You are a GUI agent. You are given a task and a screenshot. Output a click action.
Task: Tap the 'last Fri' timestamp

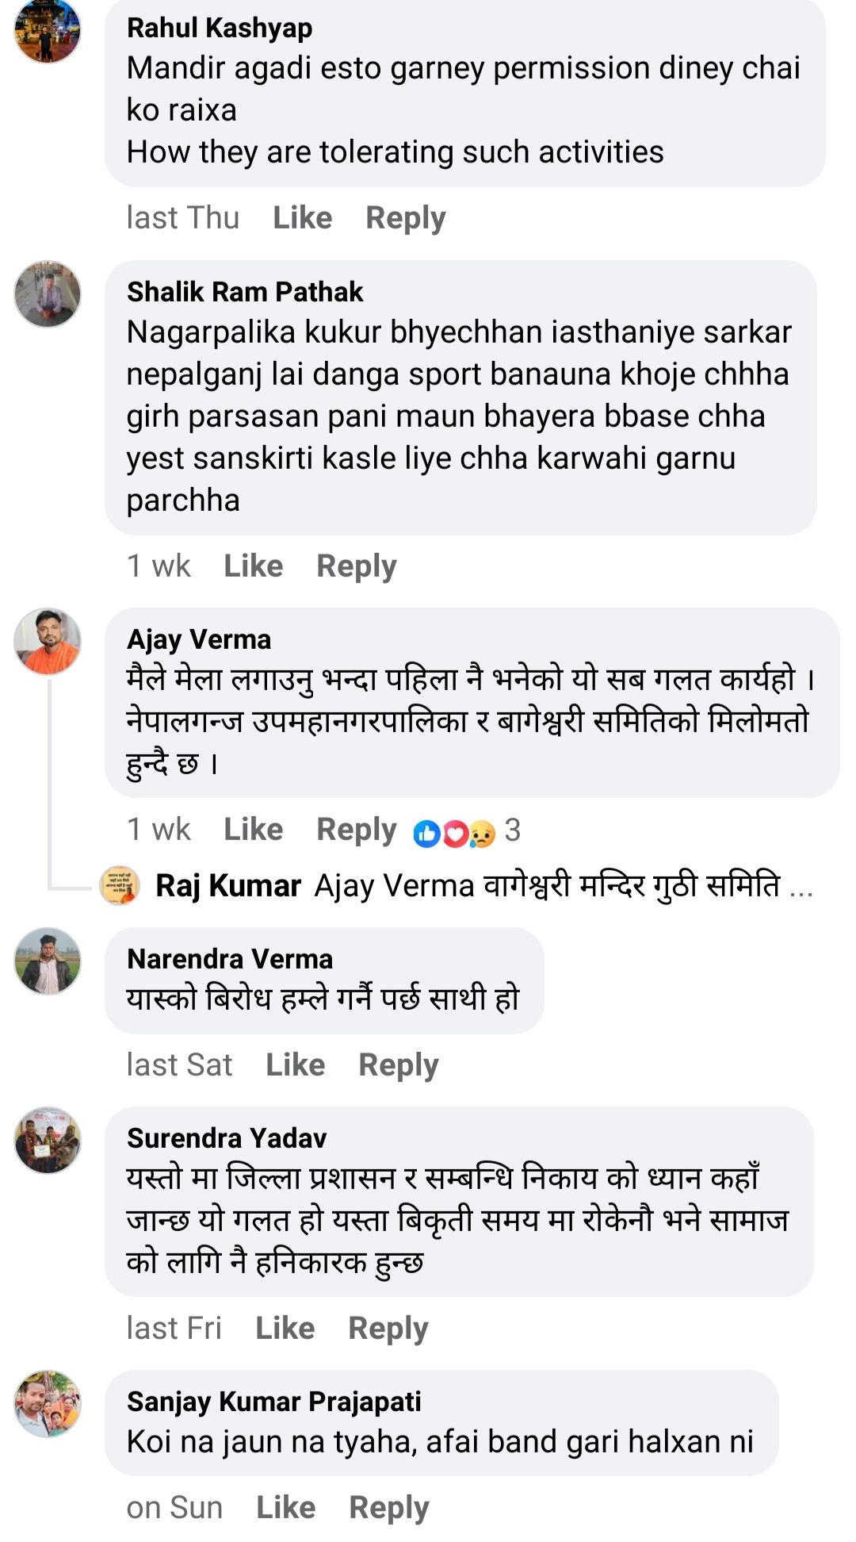point(174,1328)
